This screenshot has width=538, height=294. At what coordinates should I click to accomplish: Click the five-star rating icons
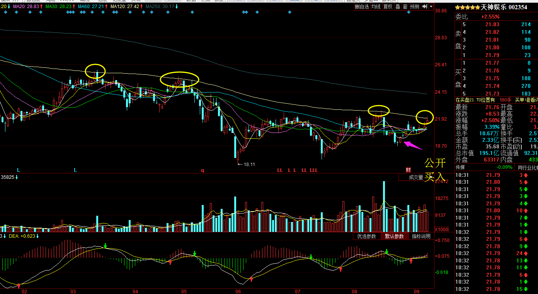467,7
